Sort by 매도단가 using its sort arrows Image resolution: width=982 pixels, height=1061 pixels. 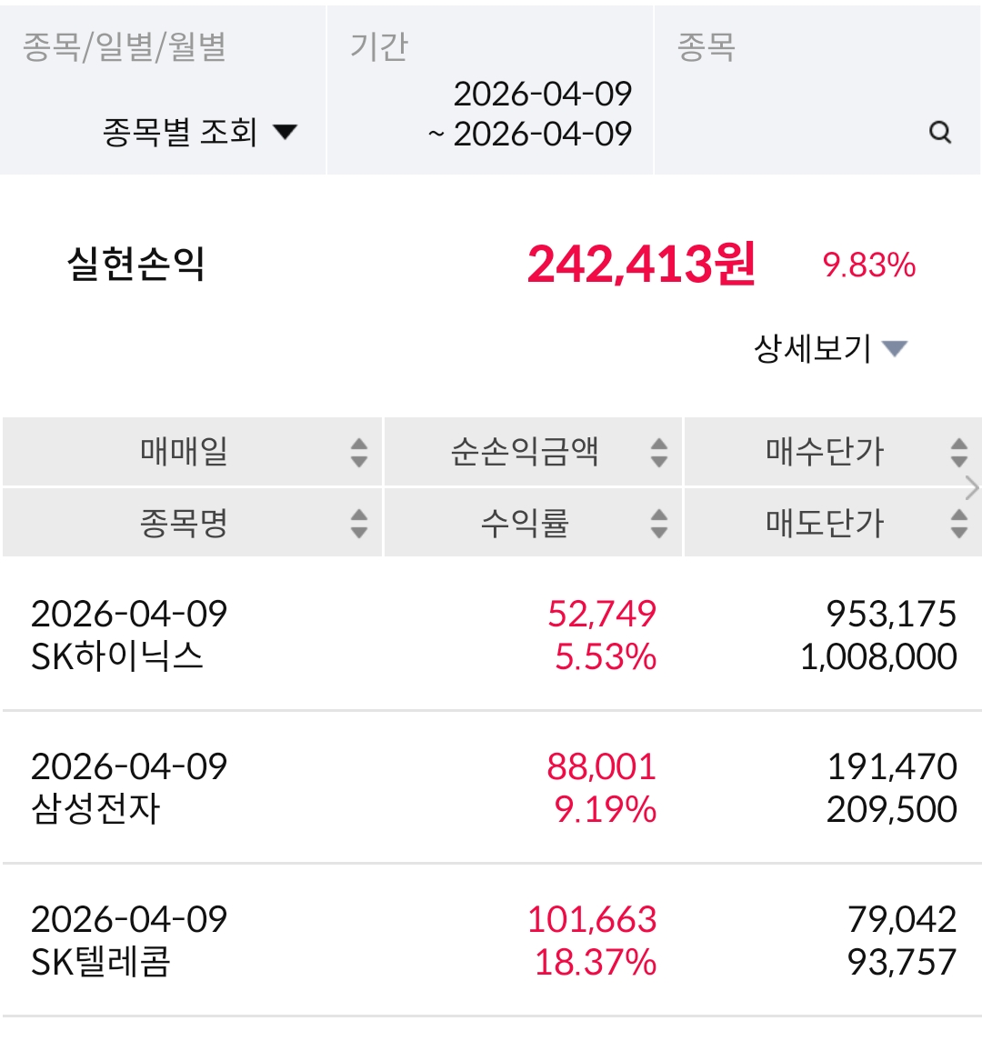[958, 523]
